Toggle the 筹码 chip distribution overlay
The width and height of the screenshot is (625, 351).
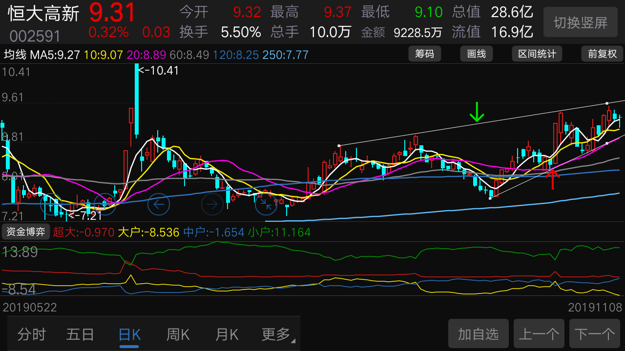point(424,54)
